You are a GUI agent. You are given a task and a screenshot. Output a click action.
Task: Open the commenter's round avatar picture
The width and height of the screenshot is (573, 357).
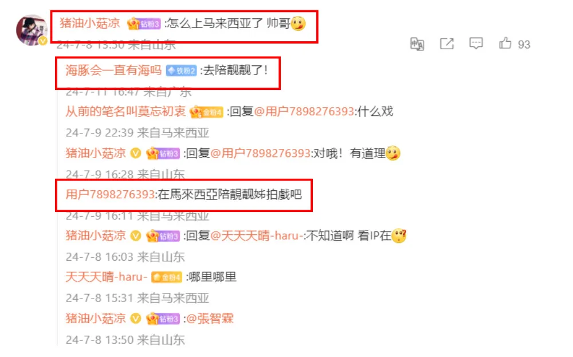coord(32,30)
